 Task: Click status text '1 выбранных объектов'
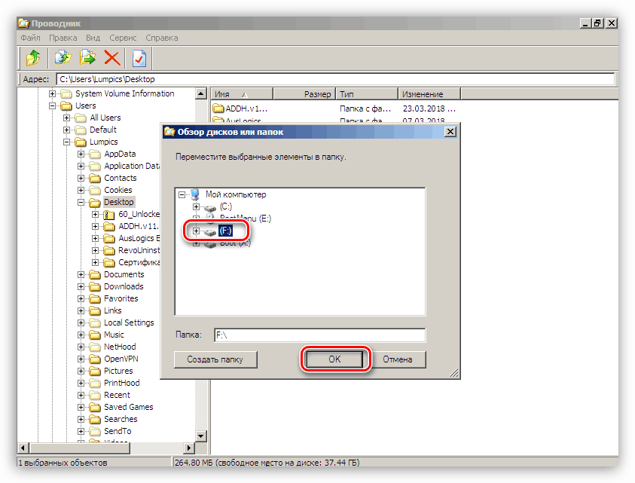click(x=63, y=463)
